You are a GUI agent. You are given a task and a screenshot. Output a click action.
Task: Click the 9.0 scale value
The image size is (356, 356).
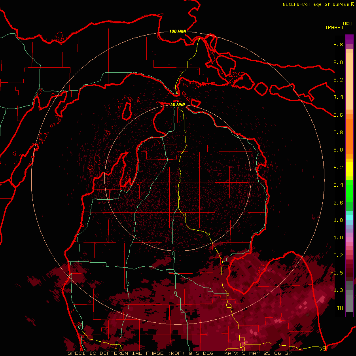338,62
